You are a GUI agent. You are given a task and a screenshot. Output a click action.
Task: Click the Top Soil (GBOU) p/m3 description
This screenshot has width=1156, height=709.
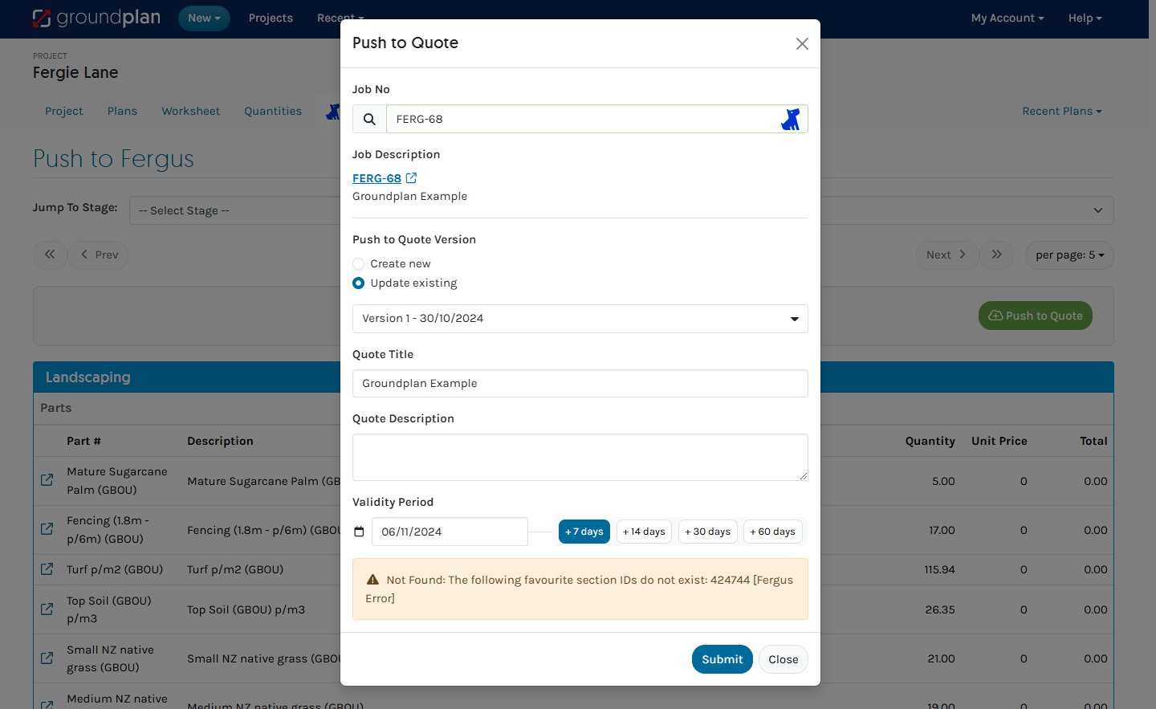(x=246, y=609)
